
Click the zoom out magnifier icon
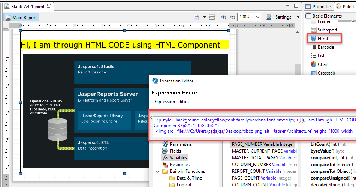click(x=233, y=17)
